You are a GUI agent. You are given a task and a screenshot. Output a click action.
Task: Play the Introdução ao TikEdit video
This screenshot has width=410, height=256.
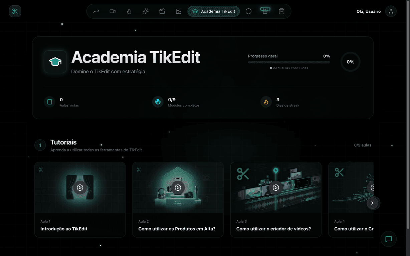click(x=80, y=188)
